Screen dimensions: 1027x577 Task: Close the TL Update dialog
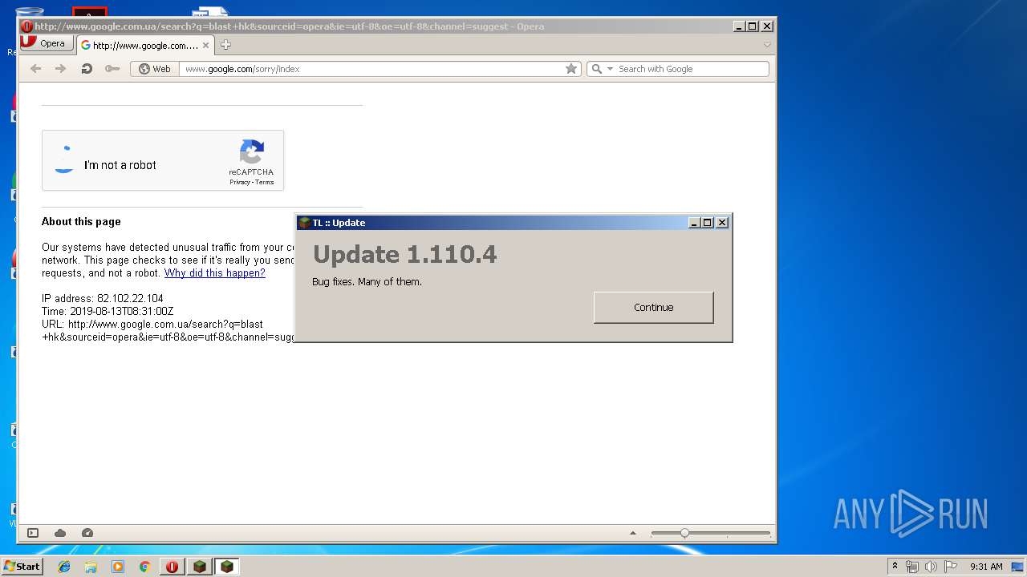[721, 223]
